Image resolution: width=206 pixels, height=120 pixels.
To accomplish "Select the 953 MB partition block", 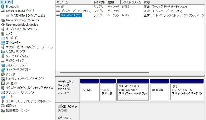I will tap(90, 90).
